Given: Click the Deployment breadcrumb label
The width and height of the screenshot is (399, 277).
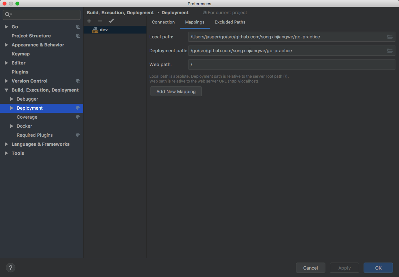Looking at the screenshot, I should (175, 13).
